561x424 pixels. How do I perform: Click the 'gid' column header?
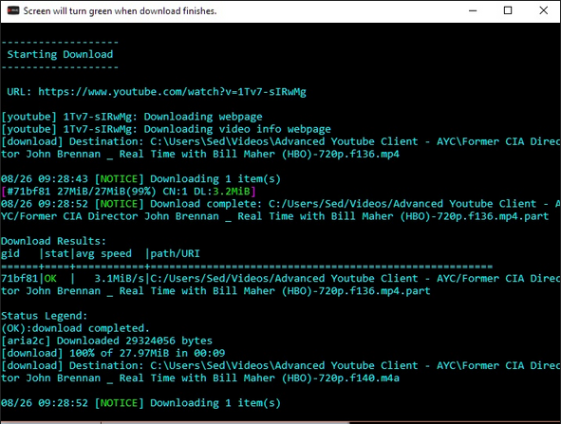click(x=10, y=254)
